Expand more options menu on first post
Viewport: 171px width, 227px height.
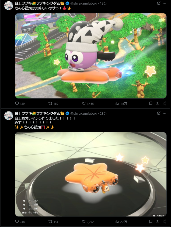(165, 3)
